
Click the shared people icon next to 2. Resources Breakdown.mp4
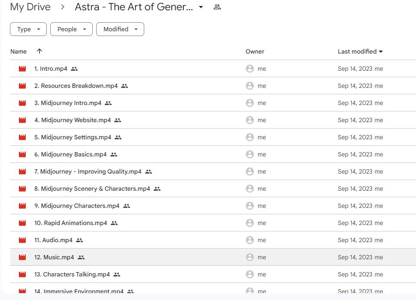click(124, 86)
